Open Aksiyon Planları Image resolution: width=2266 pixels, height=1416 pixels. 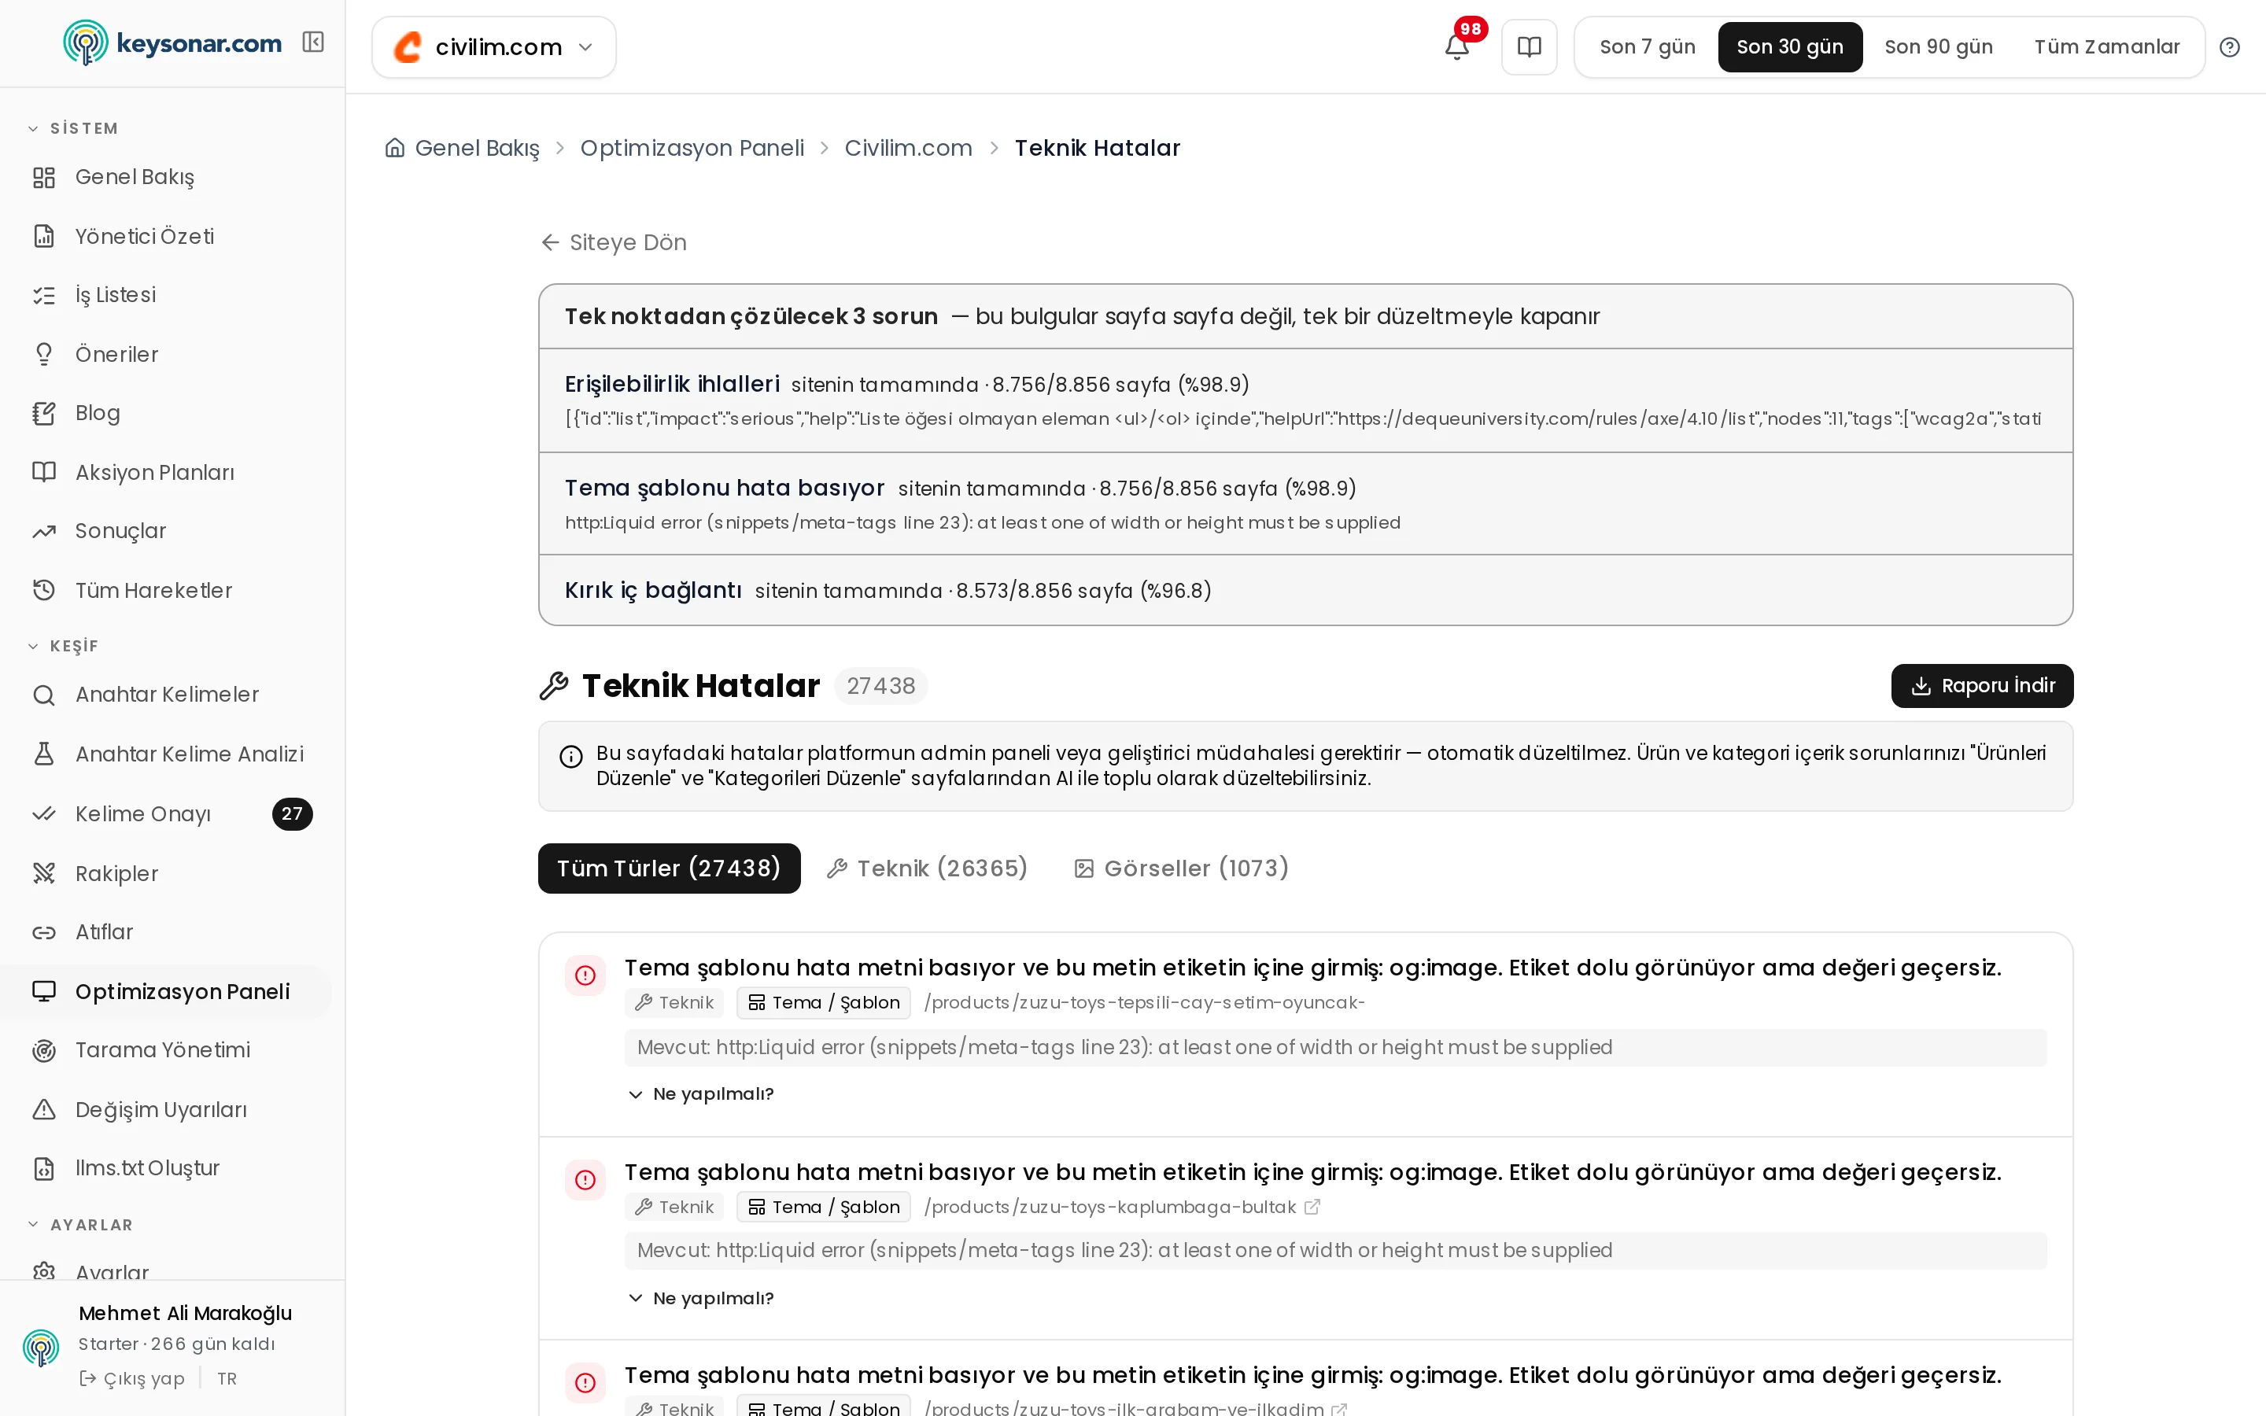click(x=154, y=472)
